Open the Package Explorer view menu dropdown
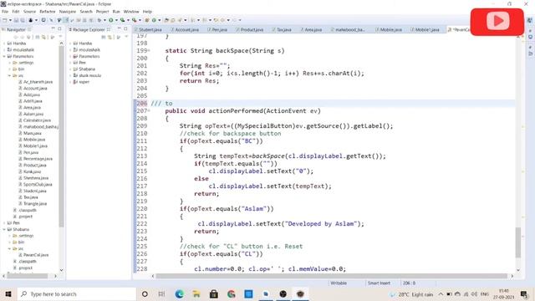Viewport: 535px width, 301px height. [126, 37]
